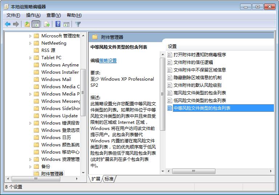This screenshot has height=195, width=279.
Task: Switch to the 扩展 tab
Action: pyautogui.click(x=96, y=179)
